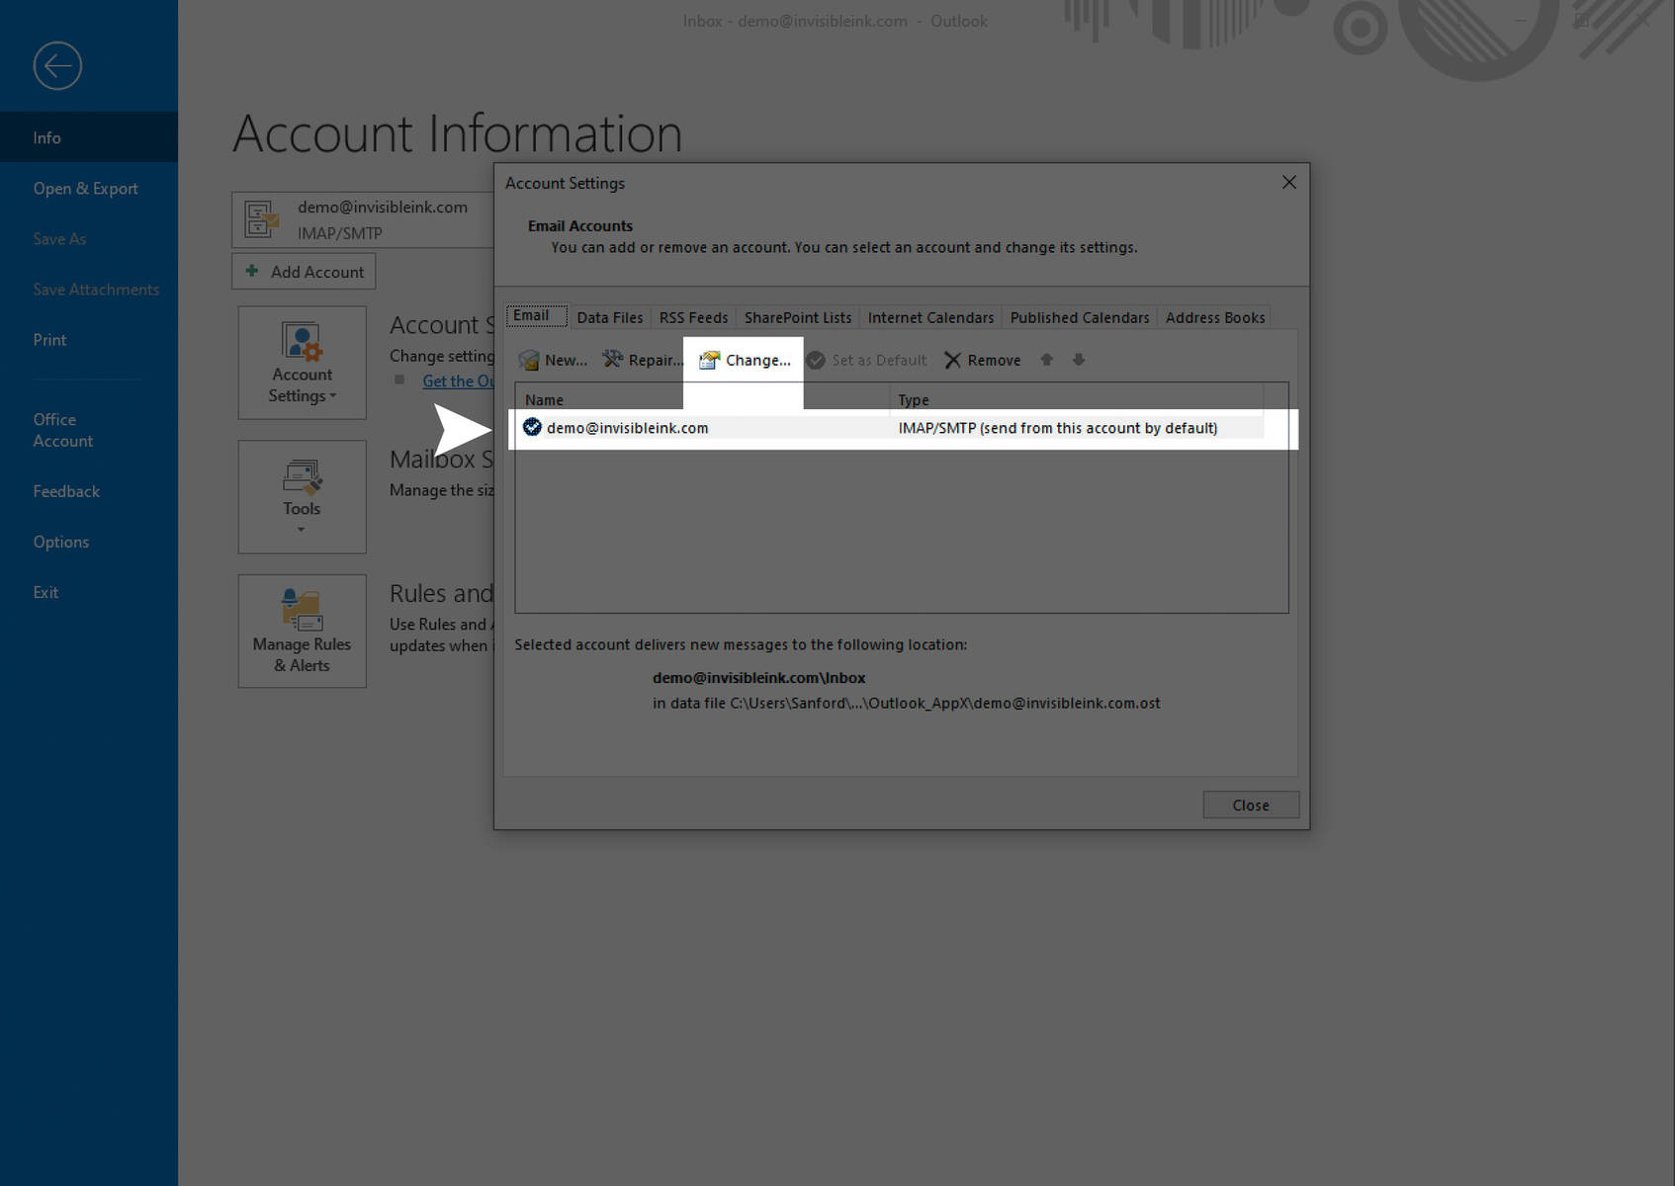Click the plus icon beside Add Account

tap(252, 271)
